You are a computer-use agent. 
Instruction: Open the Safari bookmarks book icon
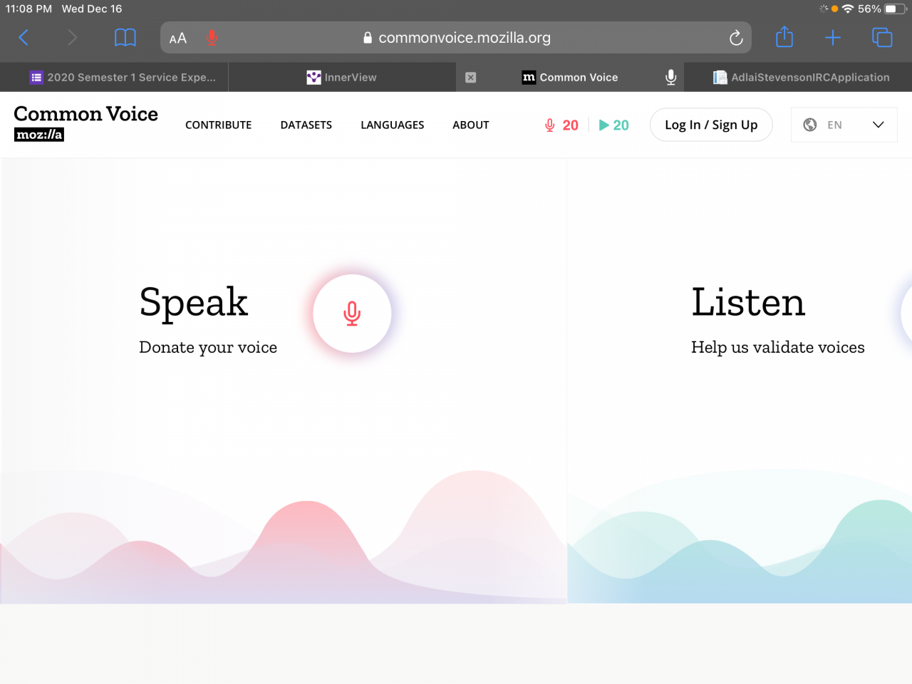pos(125,38)
